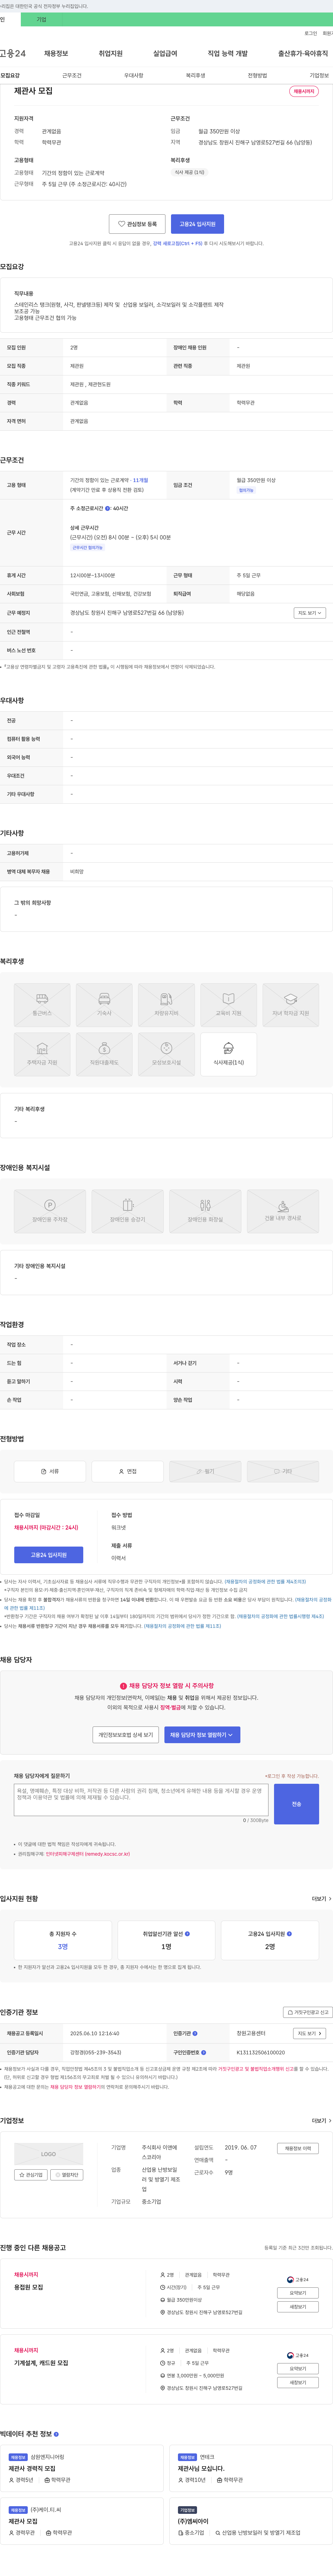Open 개인정보보호법 상세 보기
The height and width of the screenshot is (2576, 333).
click(126, 1735)
